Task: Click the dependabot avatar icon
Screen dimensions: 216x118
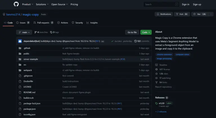Action: click(20, 41)
